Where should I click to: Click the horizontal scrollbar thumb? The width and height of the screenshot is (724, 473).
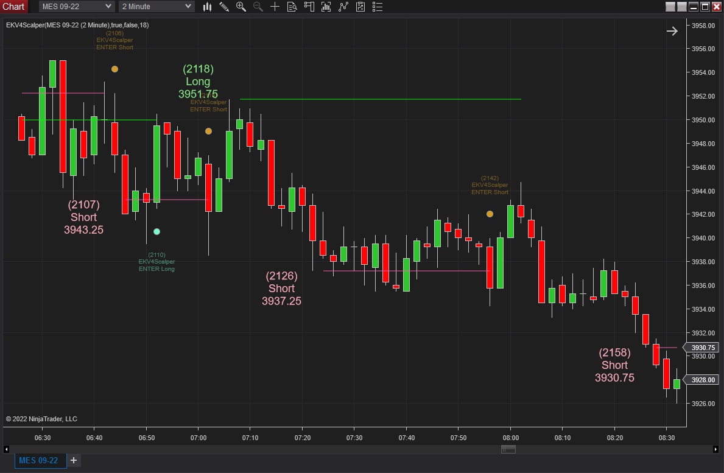[x=508, y=449]
